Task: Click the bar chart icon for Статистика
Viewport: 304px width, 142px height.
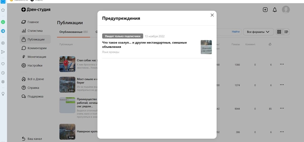Action: click(24, 31)
